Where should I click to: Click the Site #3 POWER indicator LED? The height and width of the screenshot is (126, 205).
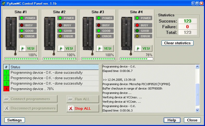(x=99, y=18)
